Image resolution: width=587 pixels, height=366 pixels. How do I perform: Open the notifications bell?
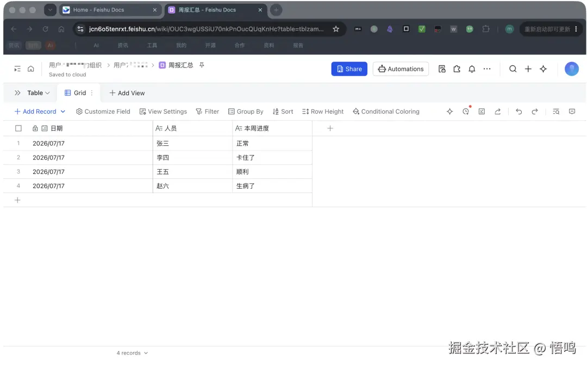click(472, 69)
